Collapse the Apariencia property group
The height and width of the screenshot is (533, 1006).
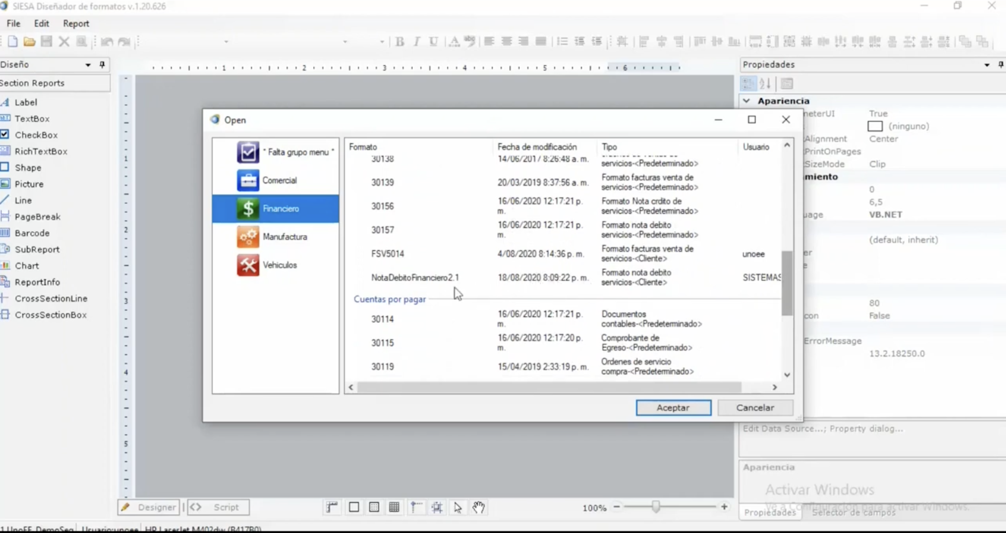[746, 101]
